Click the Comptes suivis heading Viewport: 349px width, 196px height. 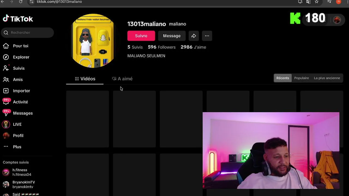coord(16,162)
